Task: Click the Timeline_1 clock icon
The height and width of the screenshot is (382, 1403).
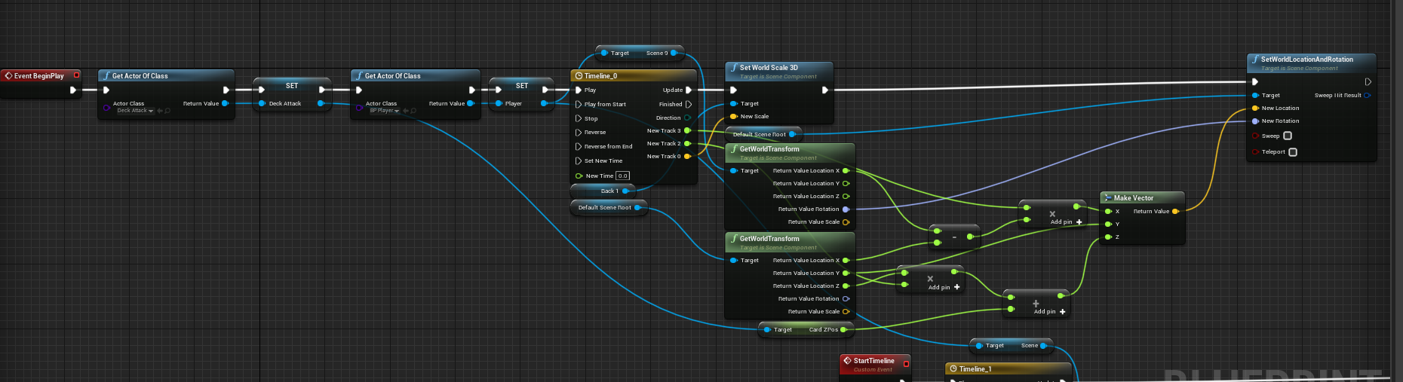Action: click(x=953, y=369)
